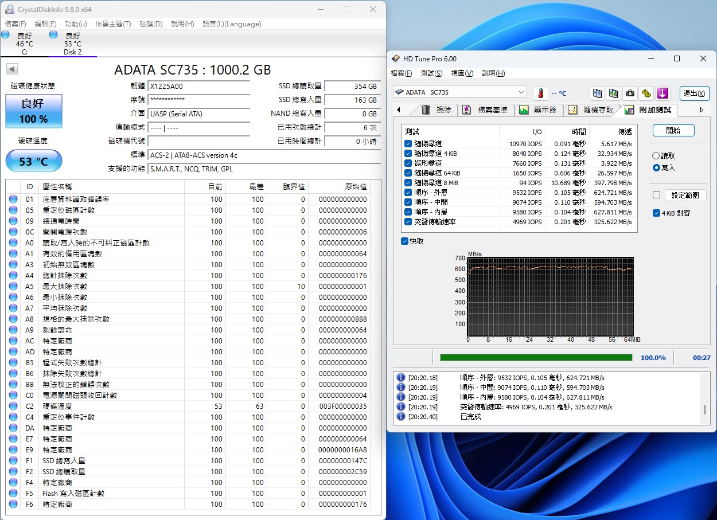Select the Disk 2 status orb
The width and height of the screenshot is (717, 520).
tap(53, 35)
